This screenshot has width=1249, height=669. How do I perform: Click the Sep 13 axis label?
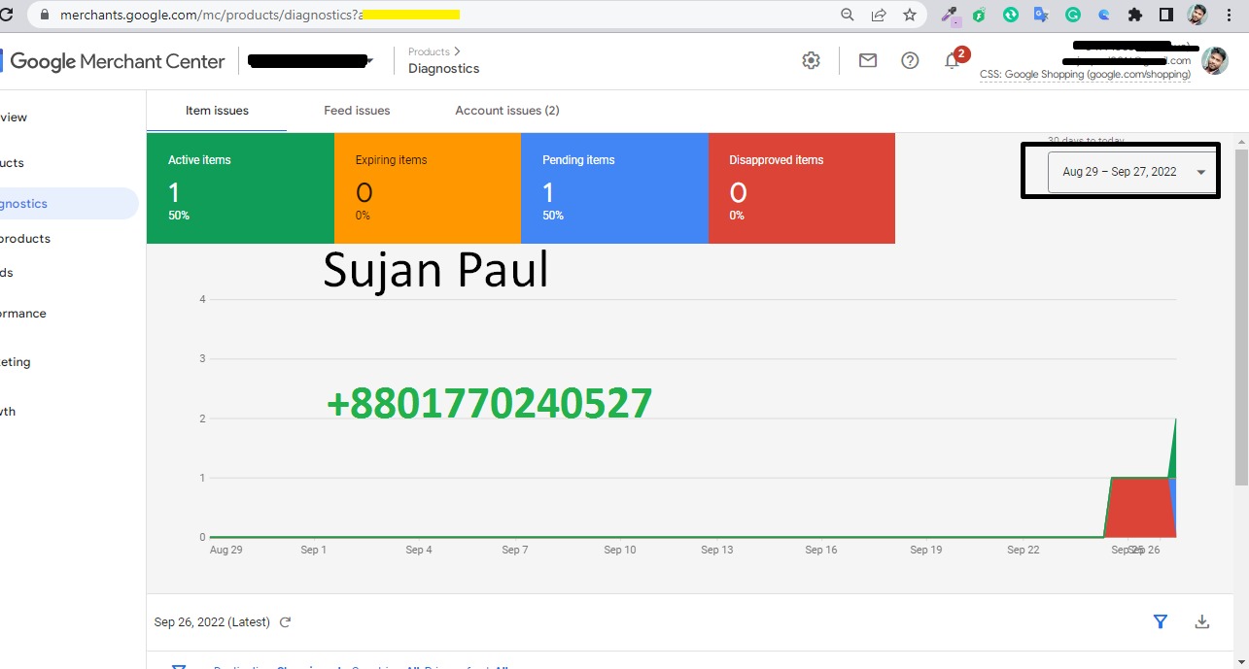click(717, 550)
